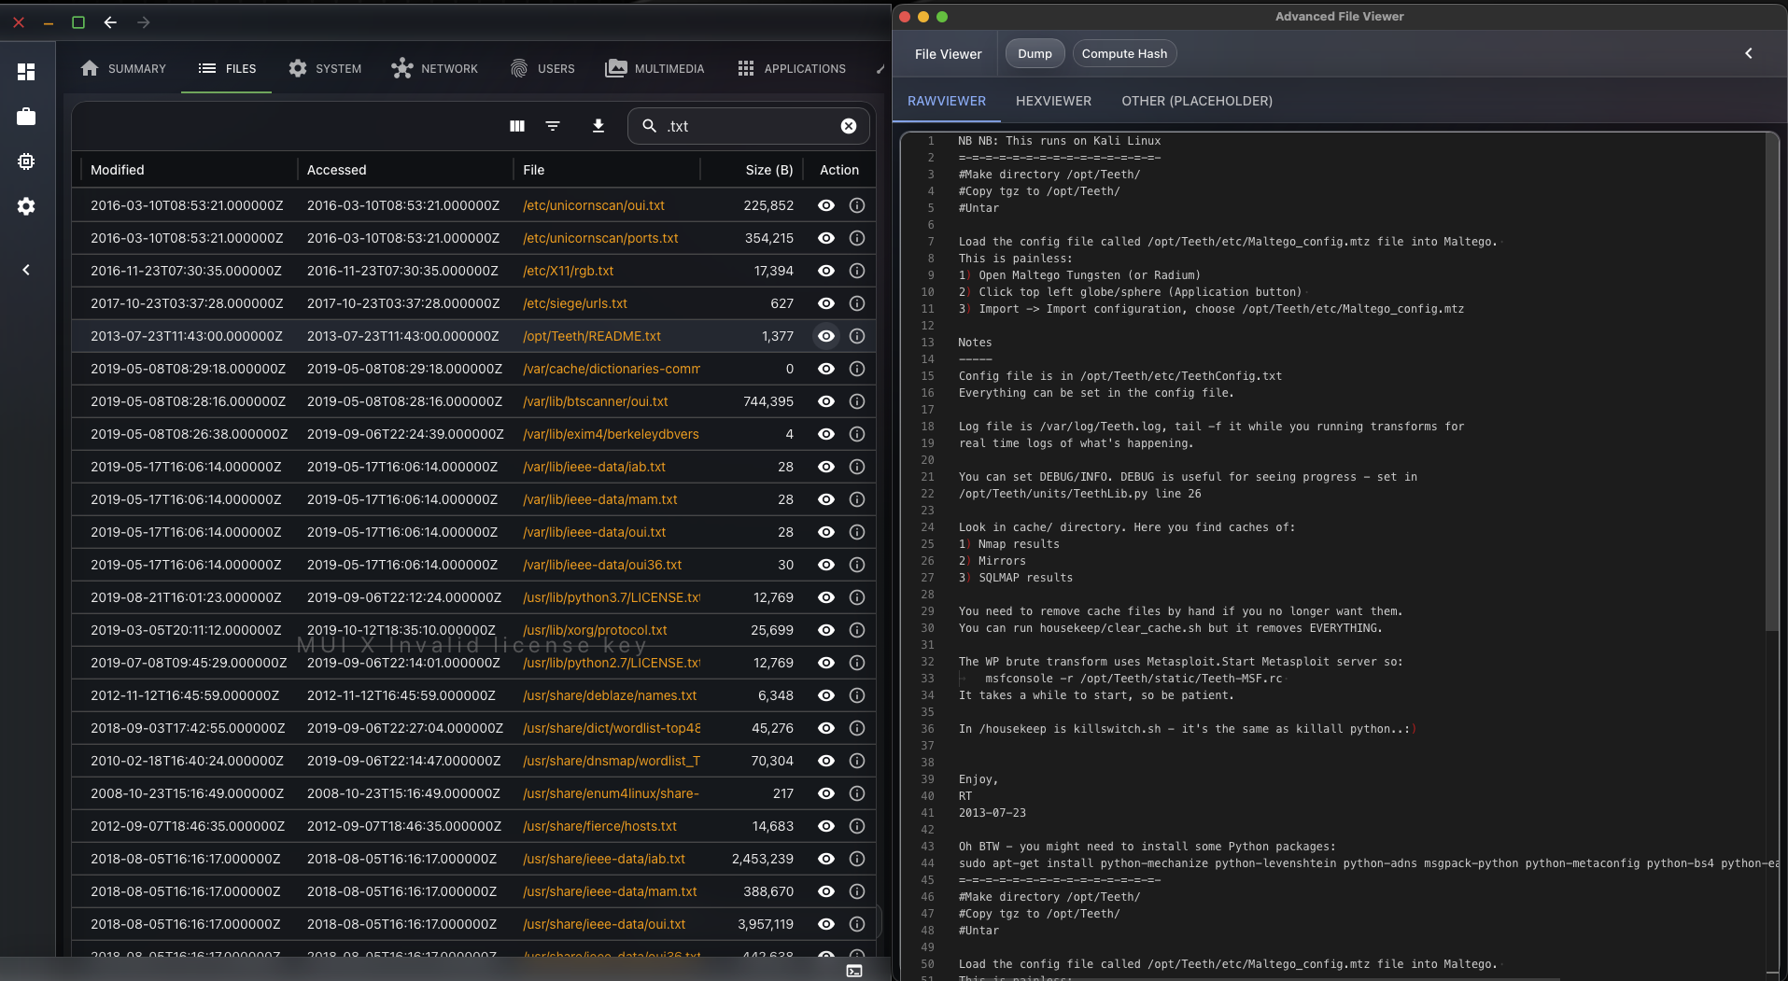
Task: View /etc/unicornscan/oui.txt with eye icon
Action: 826,205
